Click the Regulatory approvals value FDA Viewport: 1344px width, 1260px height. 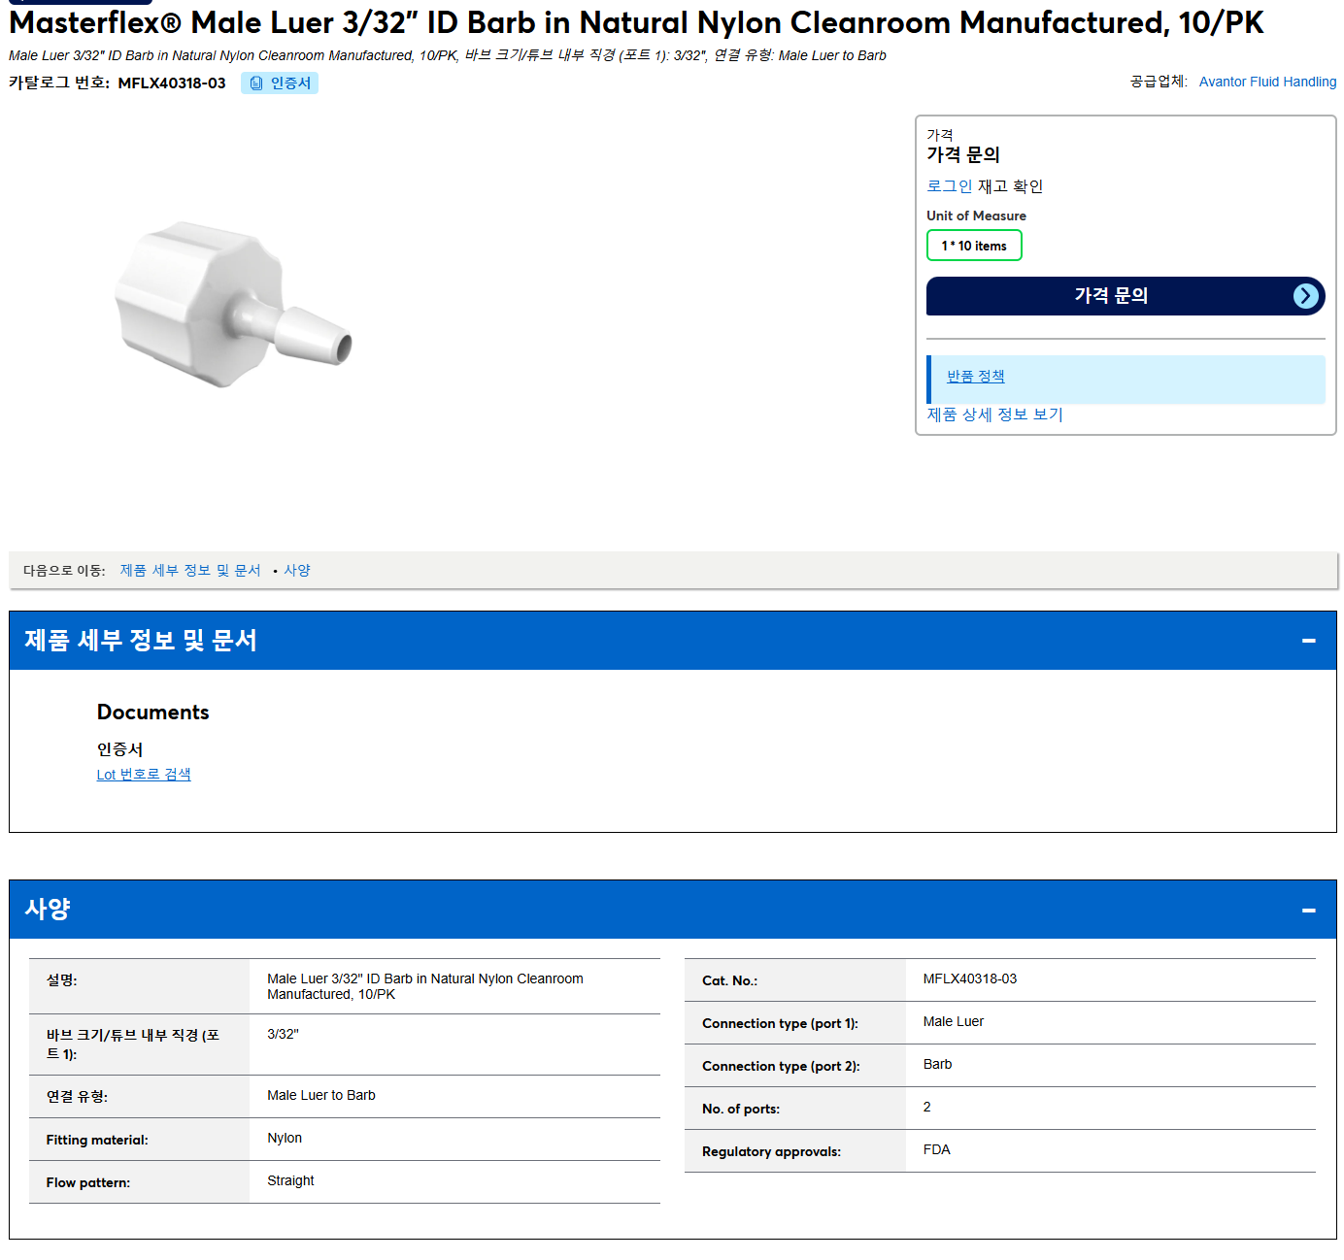click(x=937, y=1150)
